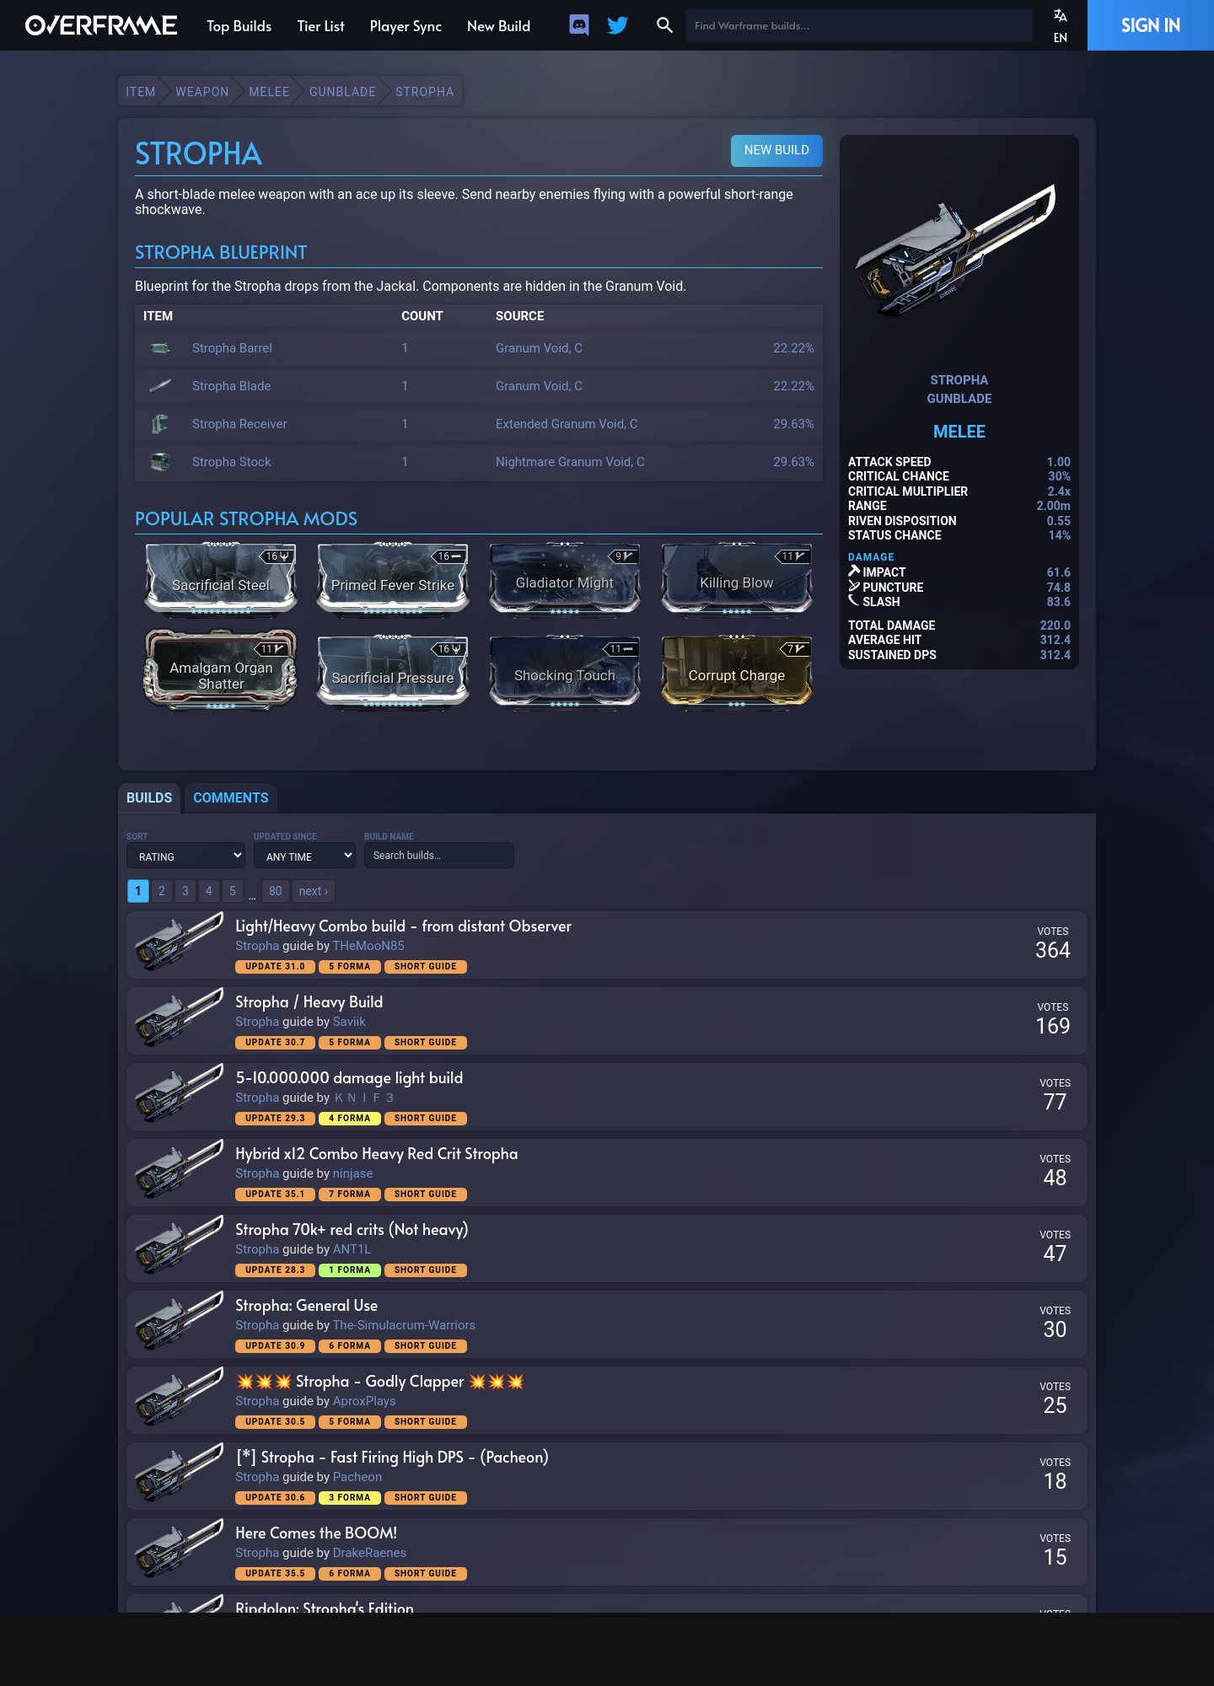Open the Stropha breadcrumb
The height and width of the screenshot is (1686, 1214).
pos(424,92)
